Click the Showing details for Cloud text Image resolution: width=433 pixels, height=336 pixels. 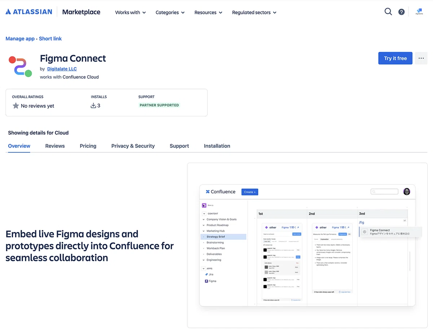click(38, 133)
